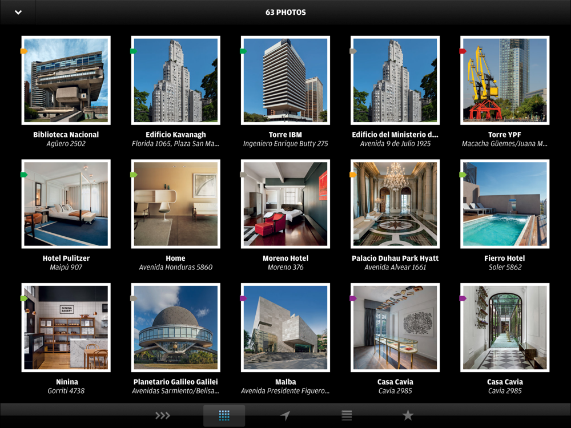
Task: Click red tag on Torre YPF photo
Action: [x=463, y=51]
